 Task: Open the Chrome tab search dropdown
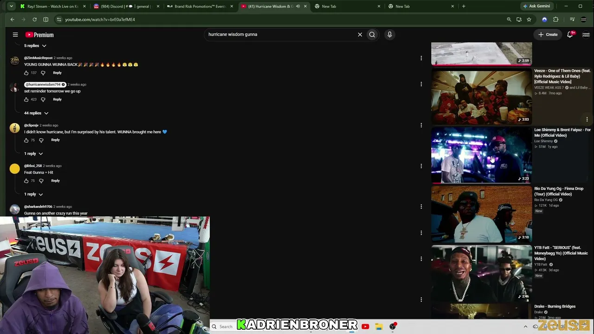tap(11, 6)
